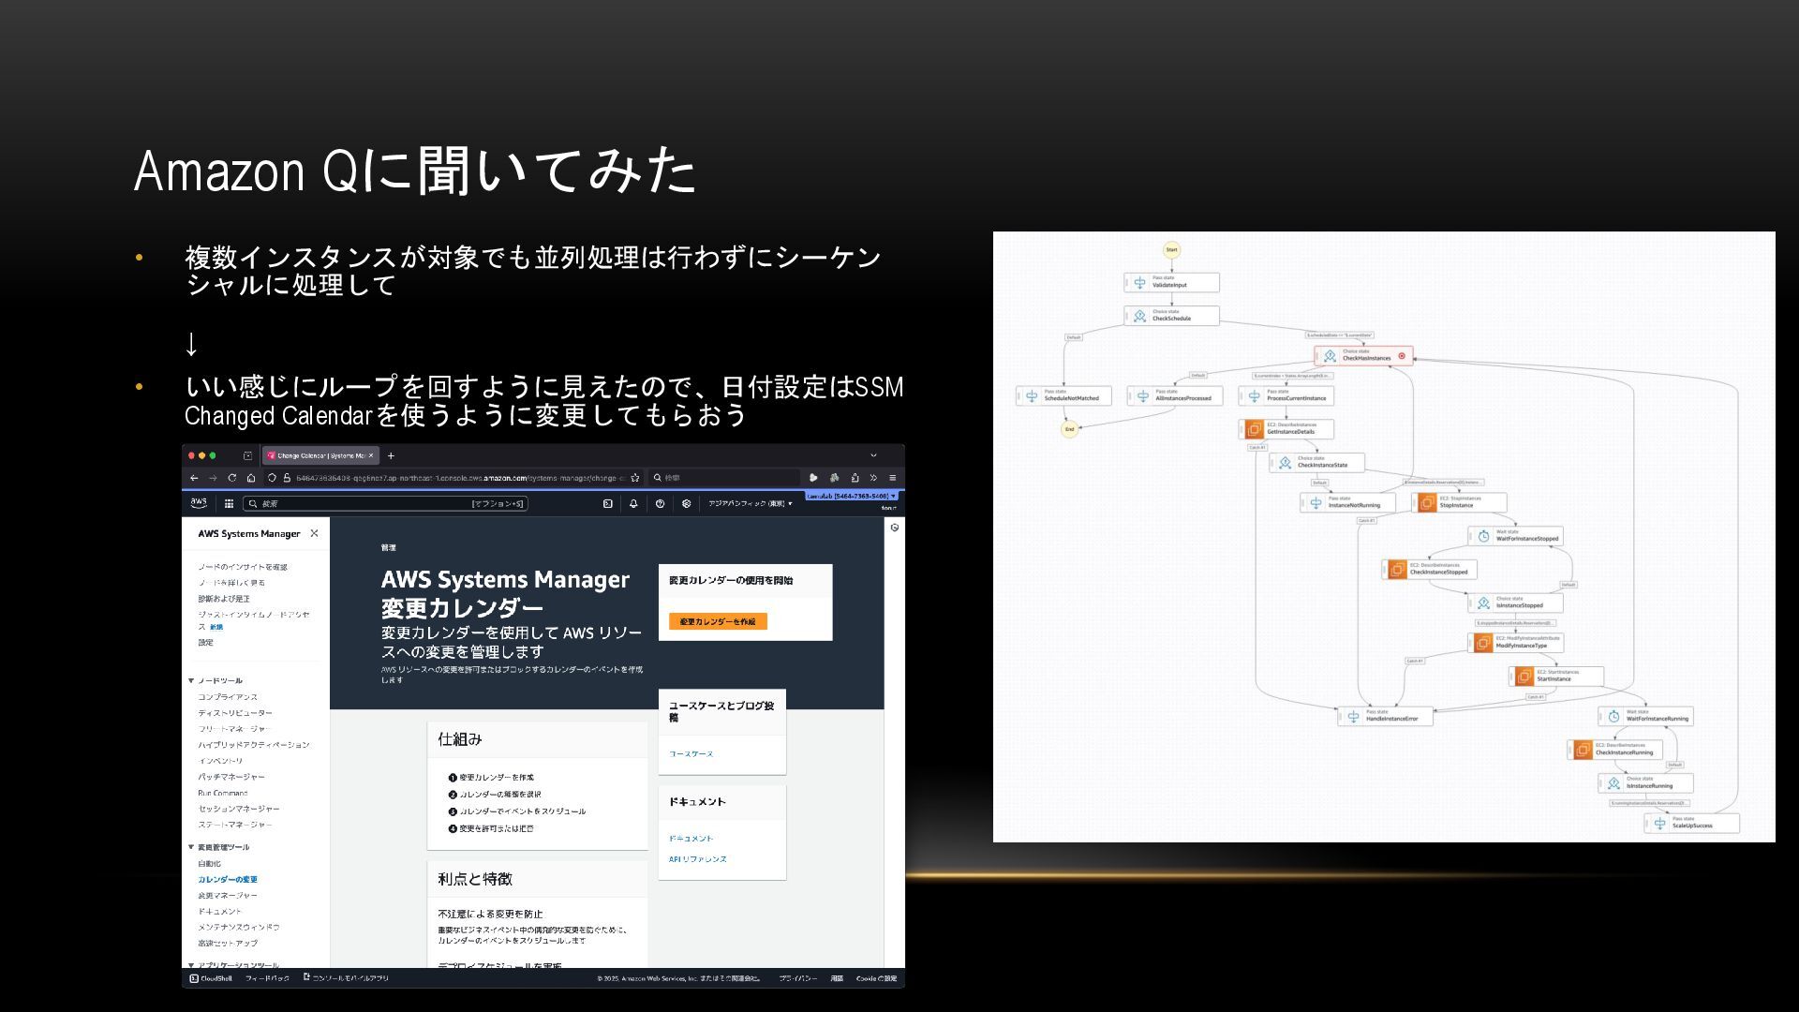Open CloudShell icon in AWS top bar

coord(607,503)
